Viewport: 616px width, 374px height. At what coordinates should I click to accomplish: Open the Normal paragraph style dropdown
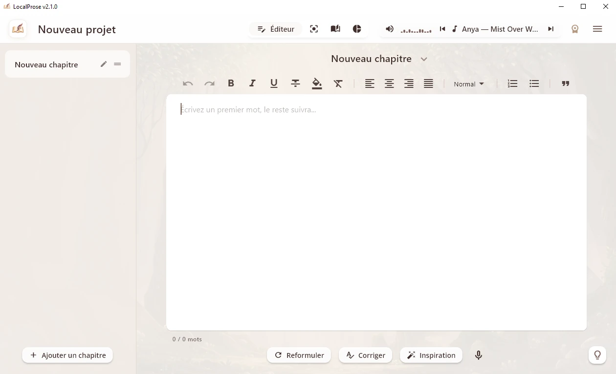click(468, 83)
